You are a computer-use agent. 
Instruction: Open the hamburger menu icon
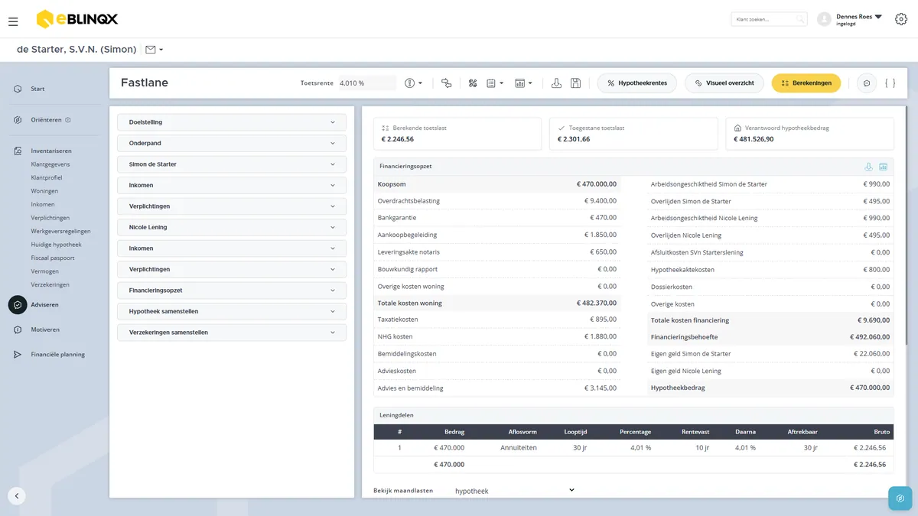(x=13, y=21)
